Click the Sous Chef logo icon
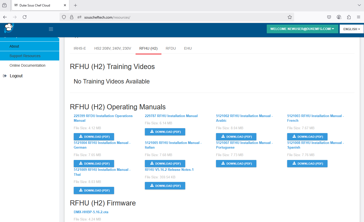The image size is (364, 222). (9, 28)
